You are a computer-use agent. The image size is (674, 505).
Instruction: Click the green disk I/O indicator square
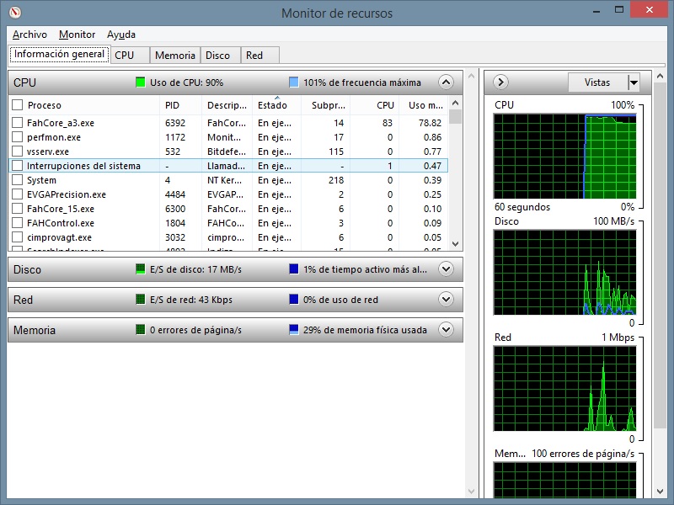point(140,269)
